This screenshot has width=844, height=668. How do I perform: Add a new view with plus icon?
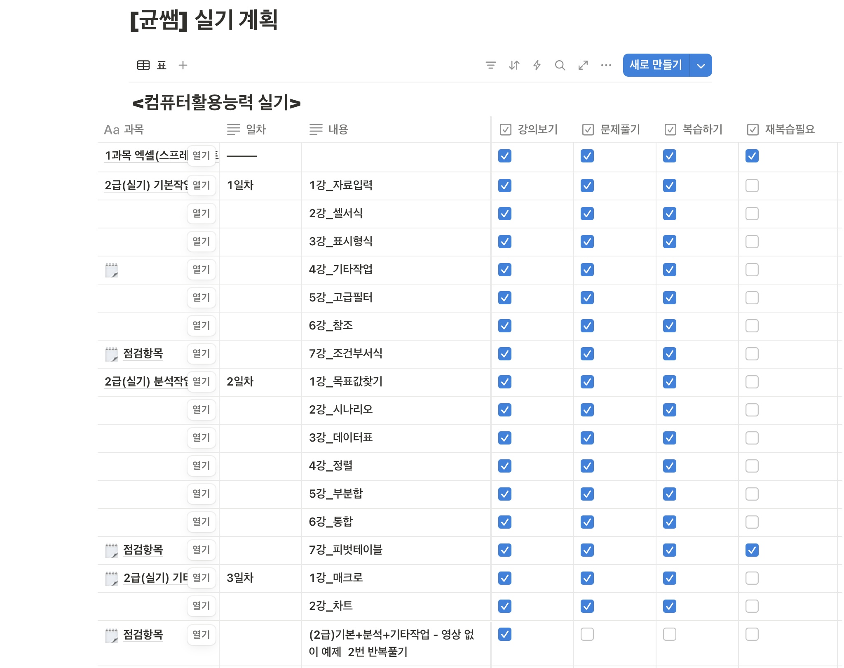[183, 65]
